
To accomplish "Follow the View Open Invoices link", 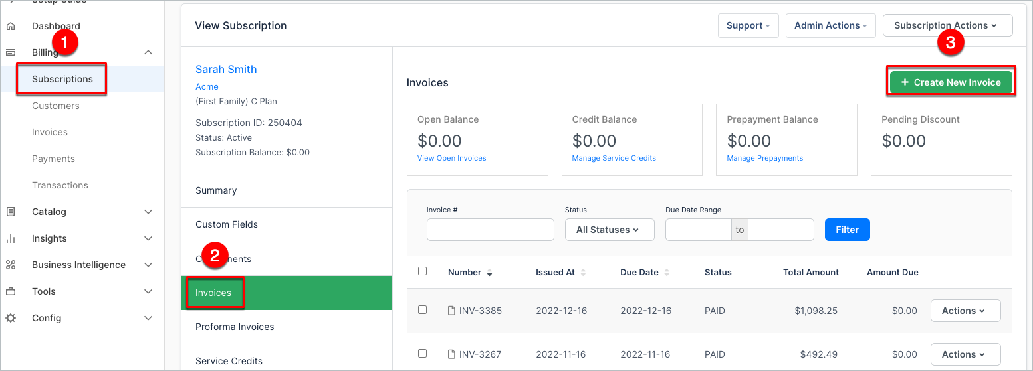I will click(451, 158).
